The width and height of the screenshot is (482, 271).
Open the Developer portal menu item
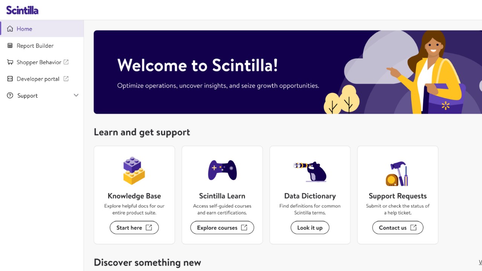38,79
